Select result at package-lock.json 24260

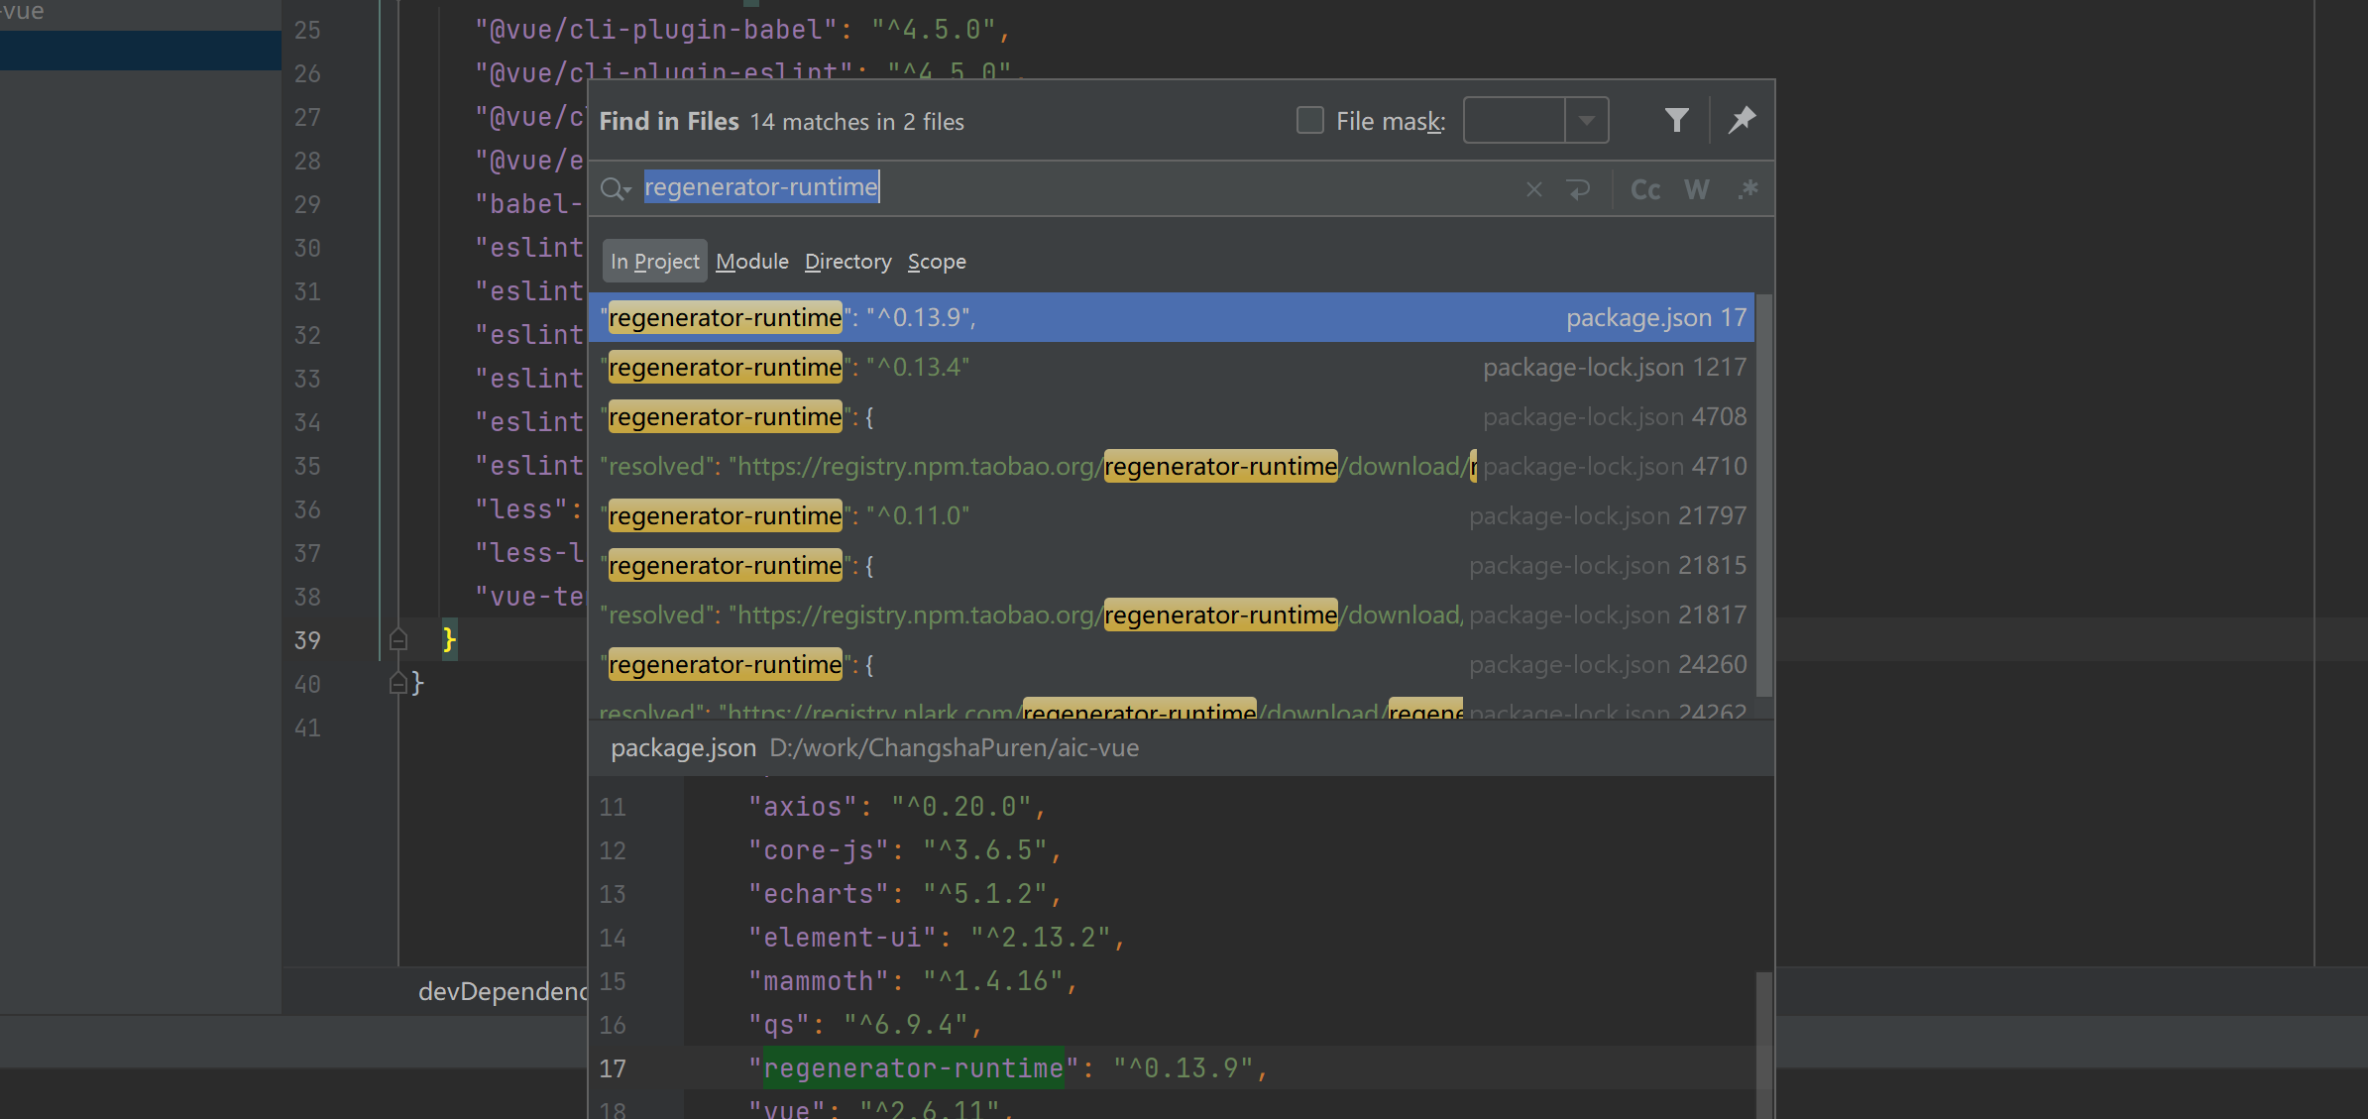[1172, 664]
